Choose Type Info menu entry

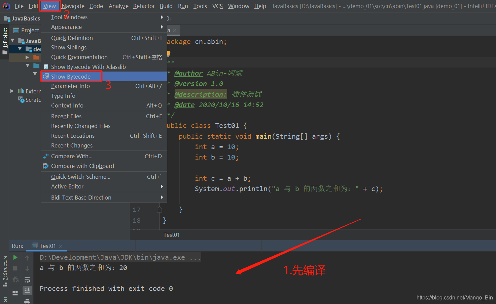click(104, 96)
